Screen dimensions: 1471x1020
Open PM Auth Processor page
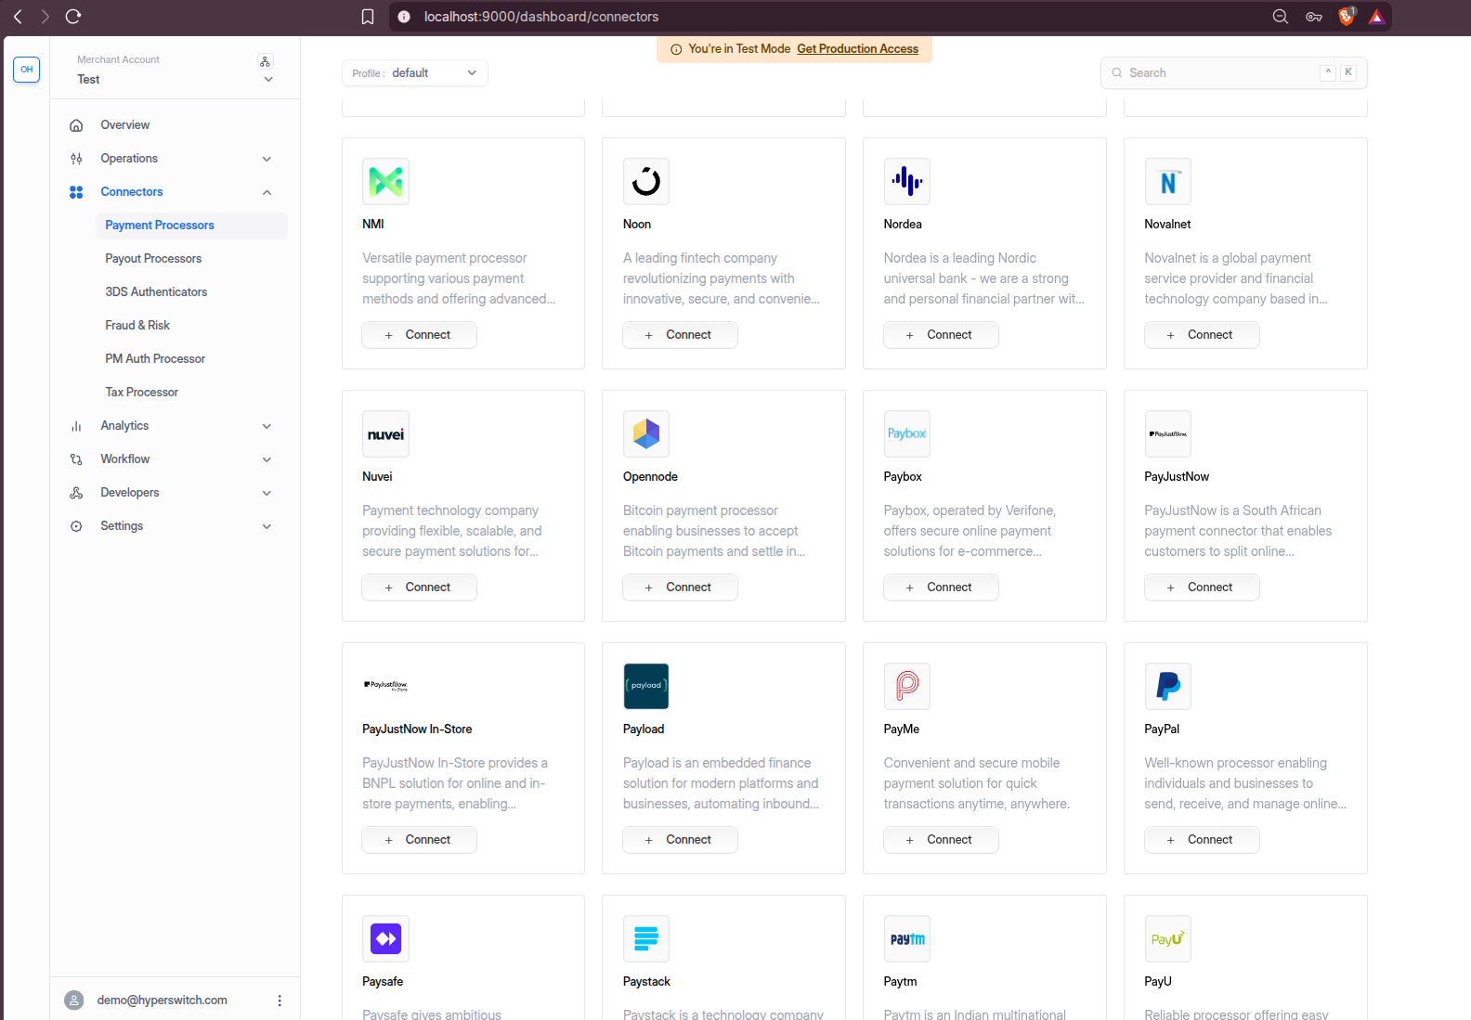[x=191, y=359]
